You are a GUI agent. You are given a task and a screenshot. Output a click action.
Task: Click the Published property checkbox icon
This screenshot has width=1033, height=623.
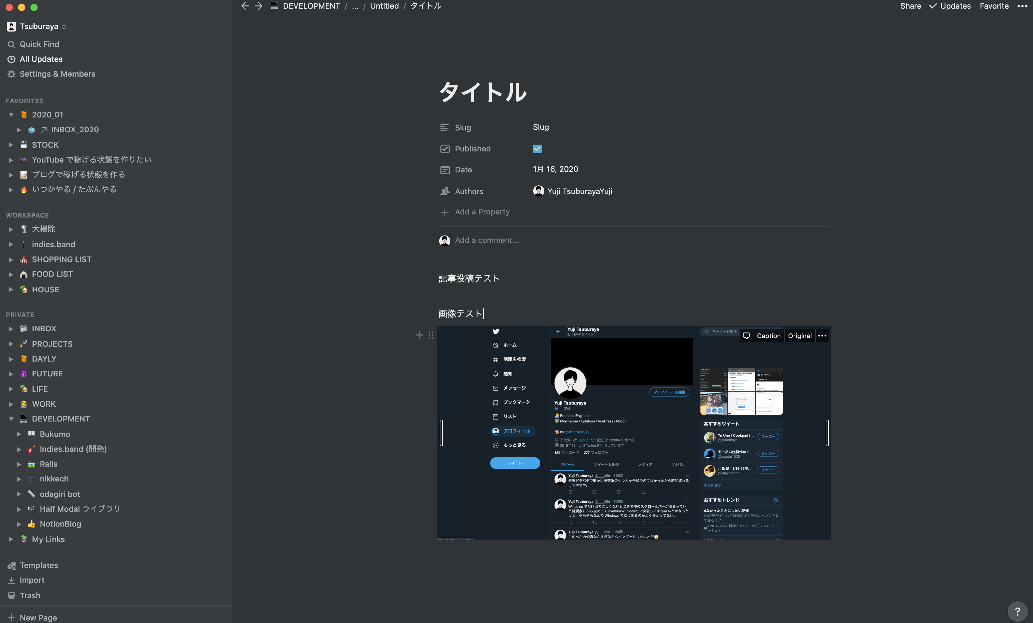coord(444,149)
